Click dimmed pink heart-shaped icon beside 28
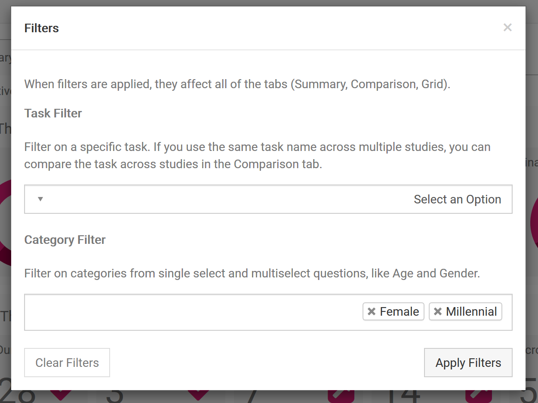 pyautogui.click(x=61, y=395)
